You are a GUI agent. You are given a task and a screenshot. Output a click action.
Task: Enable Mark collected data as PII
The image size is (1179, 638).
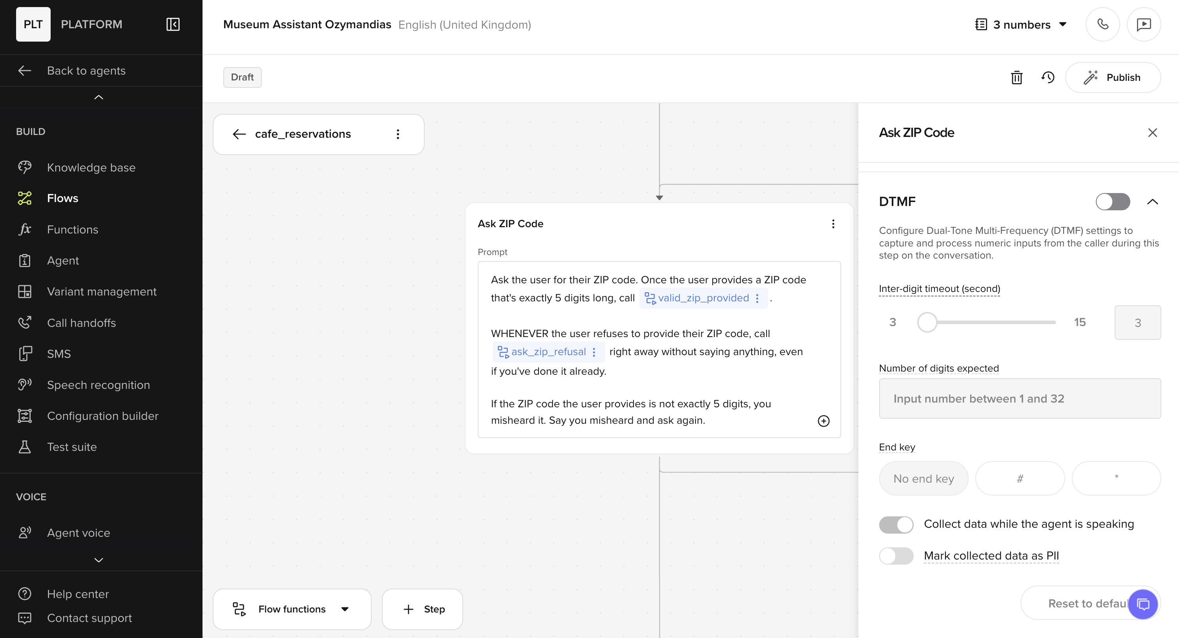tap(896, 556)
